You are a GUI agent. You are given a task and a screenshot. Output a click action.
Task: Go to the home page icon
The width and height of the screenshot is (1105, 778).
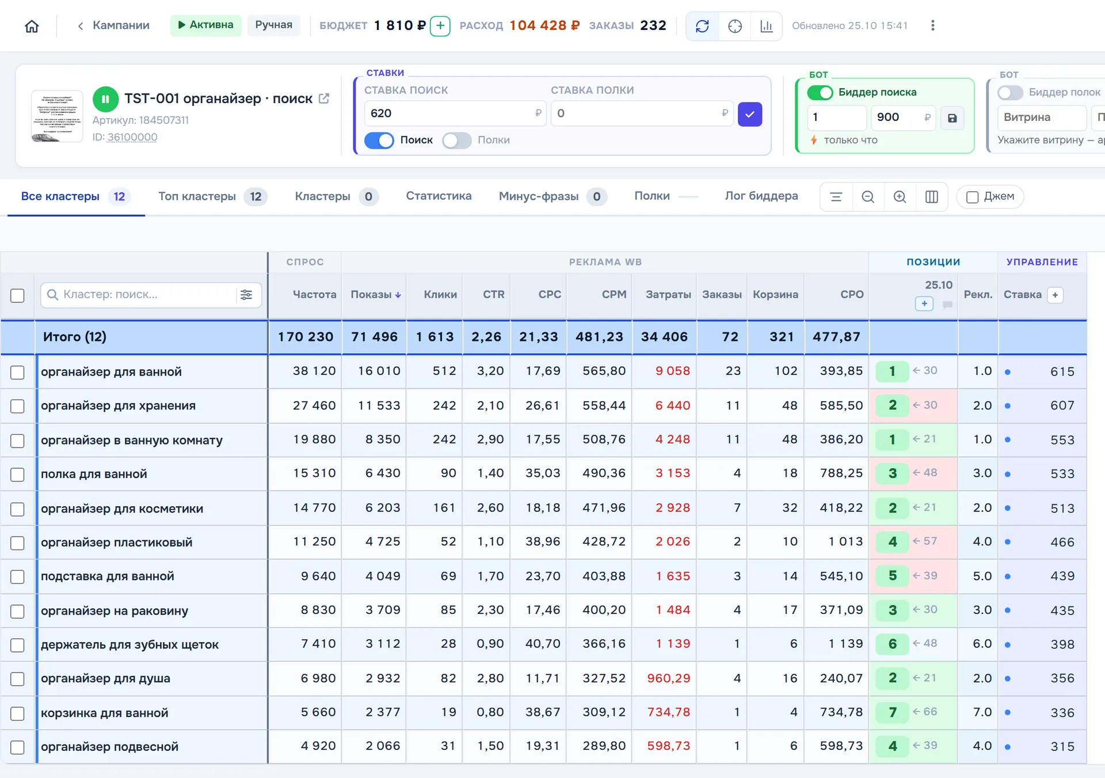(x=32, y=26)
